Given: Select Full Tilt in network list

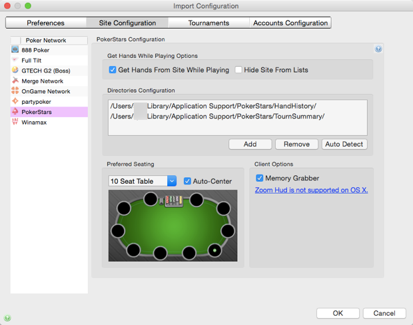Looking at the screenshot, I should click(49, 61).
